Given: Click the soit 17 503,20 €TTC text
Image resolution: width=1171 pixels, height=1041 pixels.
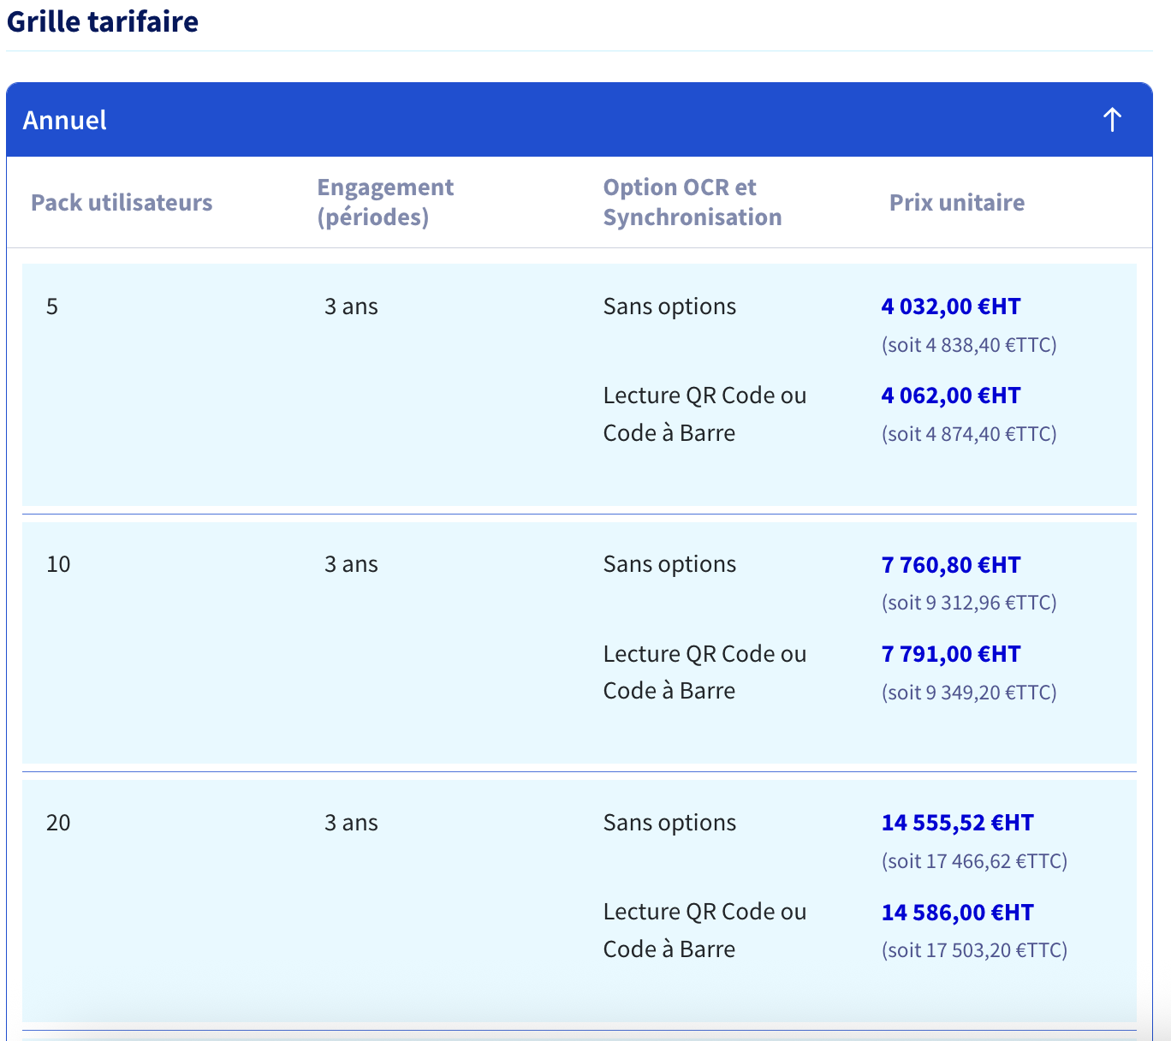Looking at the screenshot, I should coord(974,950).
